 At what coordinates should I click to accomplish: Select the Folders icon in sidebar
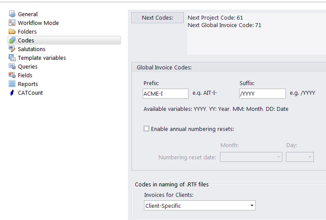pos(12,31)
